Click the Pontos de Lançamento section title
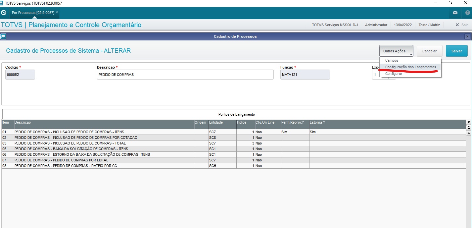472x228 pixels. tap(236, 114)
